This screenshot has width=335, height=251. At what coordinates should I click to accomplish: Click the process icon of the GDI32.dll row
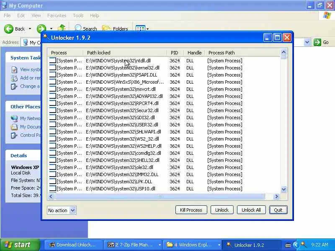pos(53,117)
